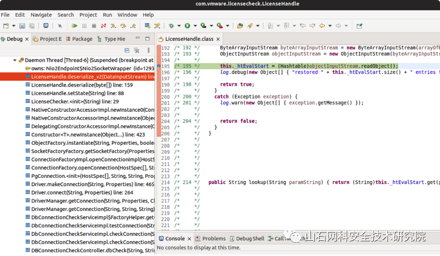
Task: Open the Debug launch dropdown arrow
Action: [179, 26]
